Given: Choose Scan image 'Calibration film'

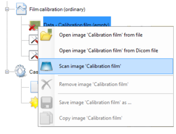Looking at the screenshot, I should click(106, 66).
